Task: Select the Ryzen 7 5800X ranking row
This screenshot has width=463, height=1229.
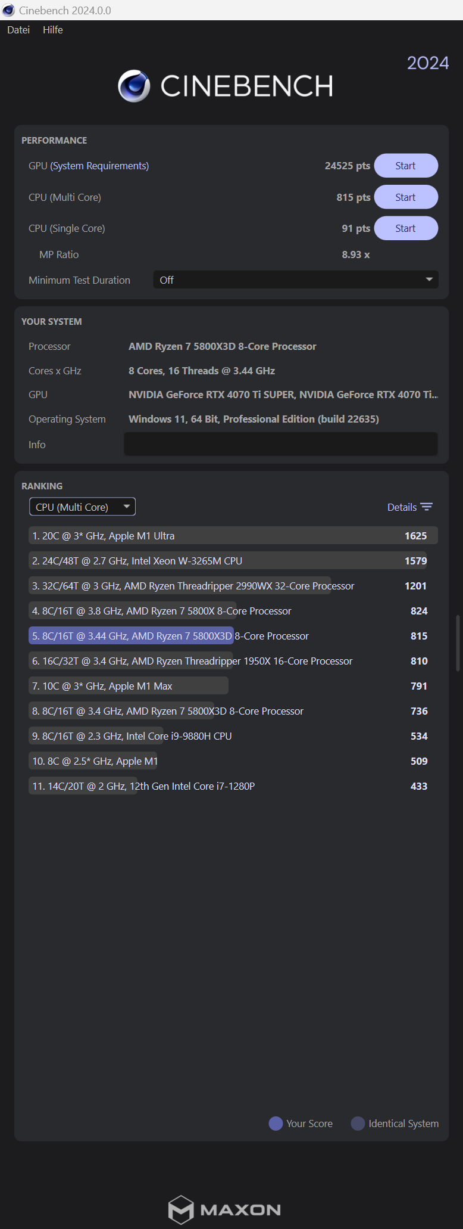Action: click(233, 611)
